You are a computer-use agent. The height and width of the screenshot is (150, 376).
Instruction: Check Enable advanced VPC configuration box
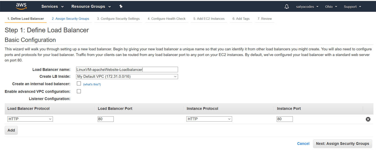[79, 91]
